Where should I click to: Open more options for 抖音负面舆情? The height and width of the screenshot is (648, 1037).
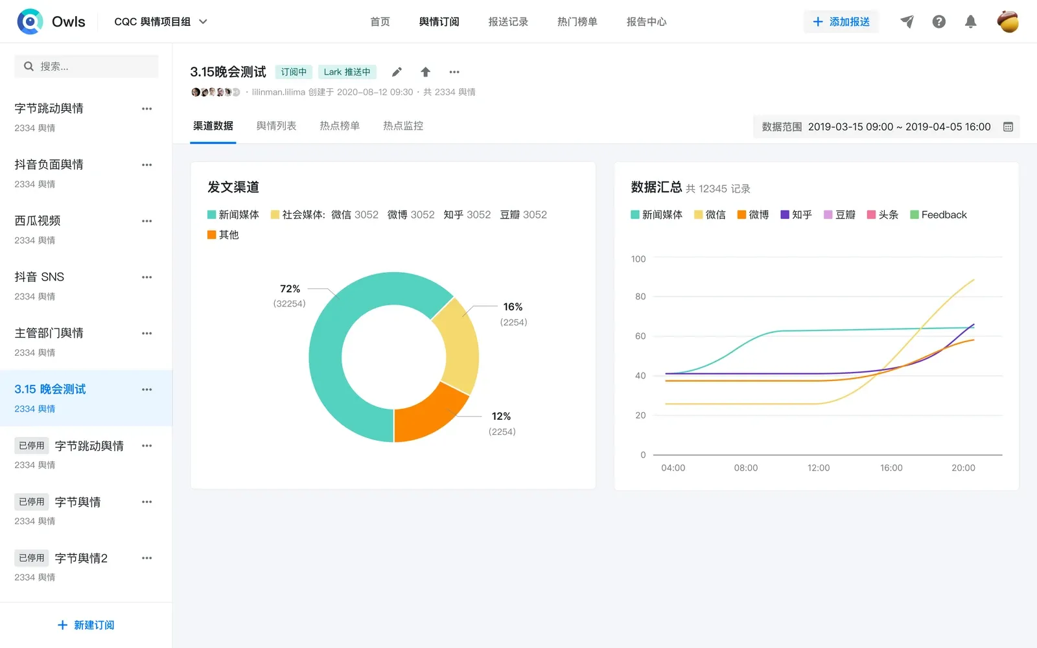click(x=147, y=165)
